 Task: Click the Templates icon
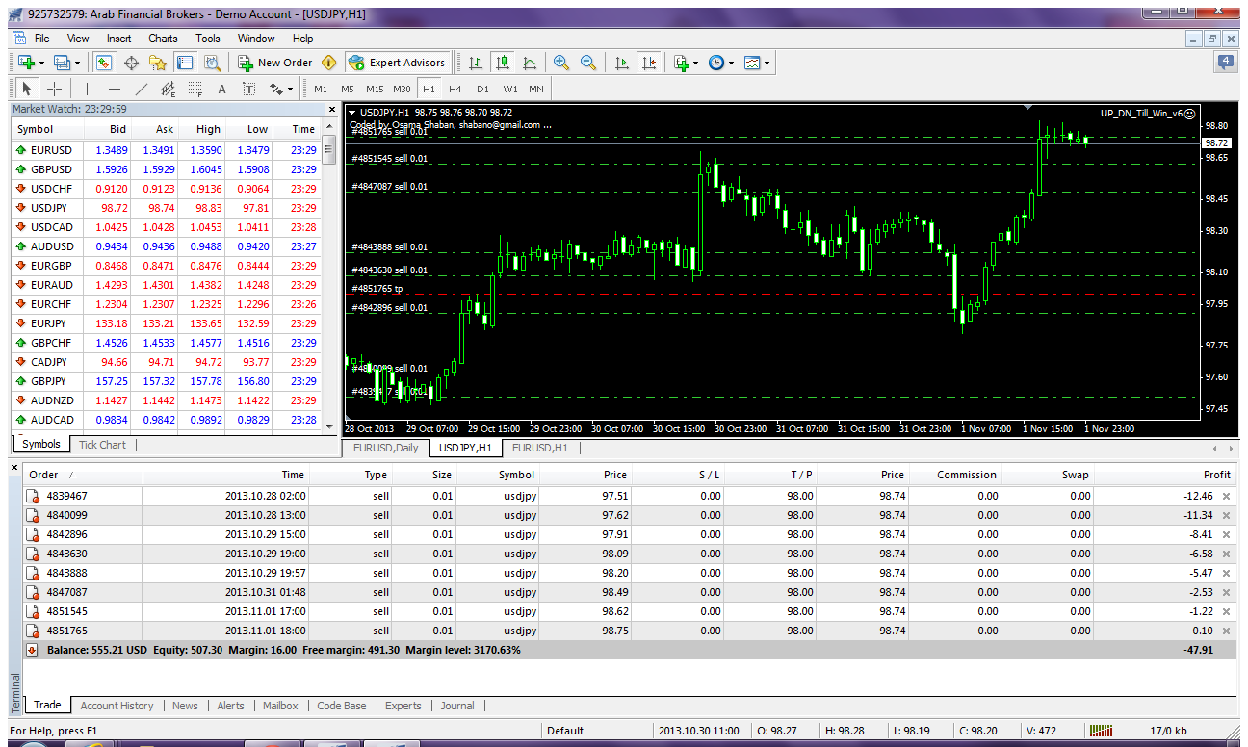click(752, 63)
